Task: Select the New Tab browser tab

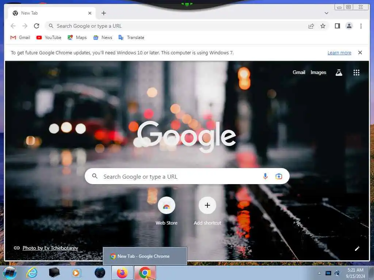Action: [x=52, y=13]
